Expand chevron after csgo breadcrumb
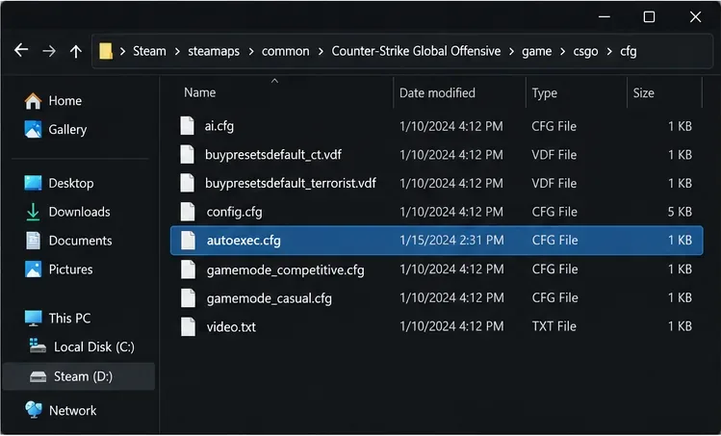Image resolution: width=721 pixels, height=436 pixels. click(609, 52)
